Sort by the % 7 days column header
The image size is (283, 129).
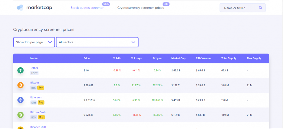click(x=136, y=58)
